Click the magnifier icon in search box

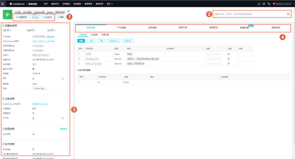288,14
